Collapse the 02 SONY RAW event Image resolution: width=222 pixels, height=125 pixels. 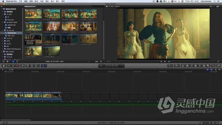3,22
